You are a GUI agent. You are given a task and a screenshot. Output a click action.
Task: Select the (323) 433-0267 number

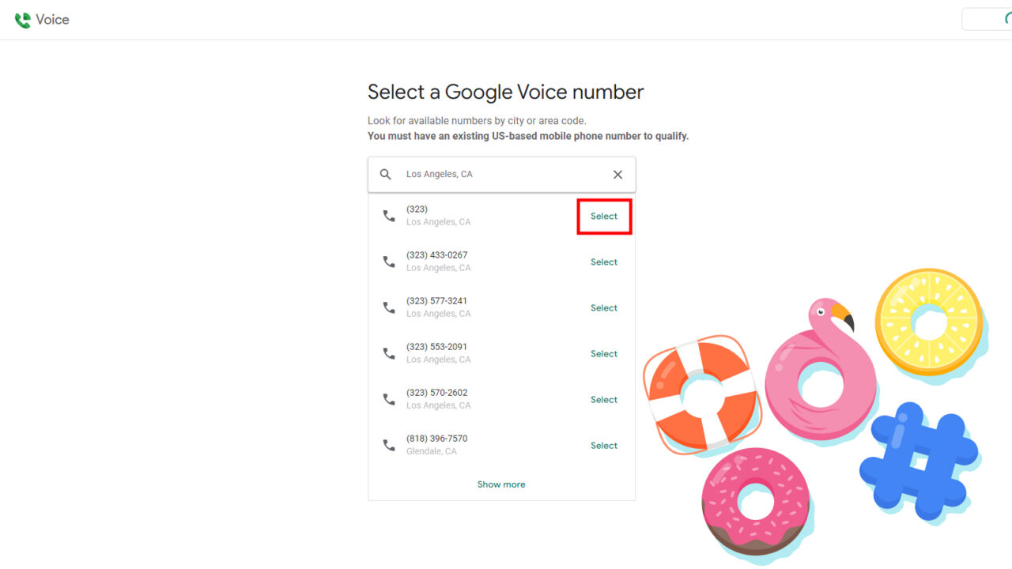click(x=603, y=262)
